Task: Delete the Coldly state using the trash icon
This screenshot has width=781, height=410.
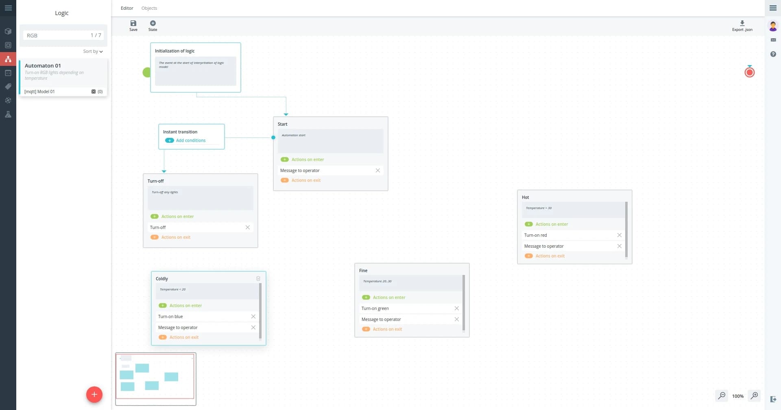Action: click(258, 279)
